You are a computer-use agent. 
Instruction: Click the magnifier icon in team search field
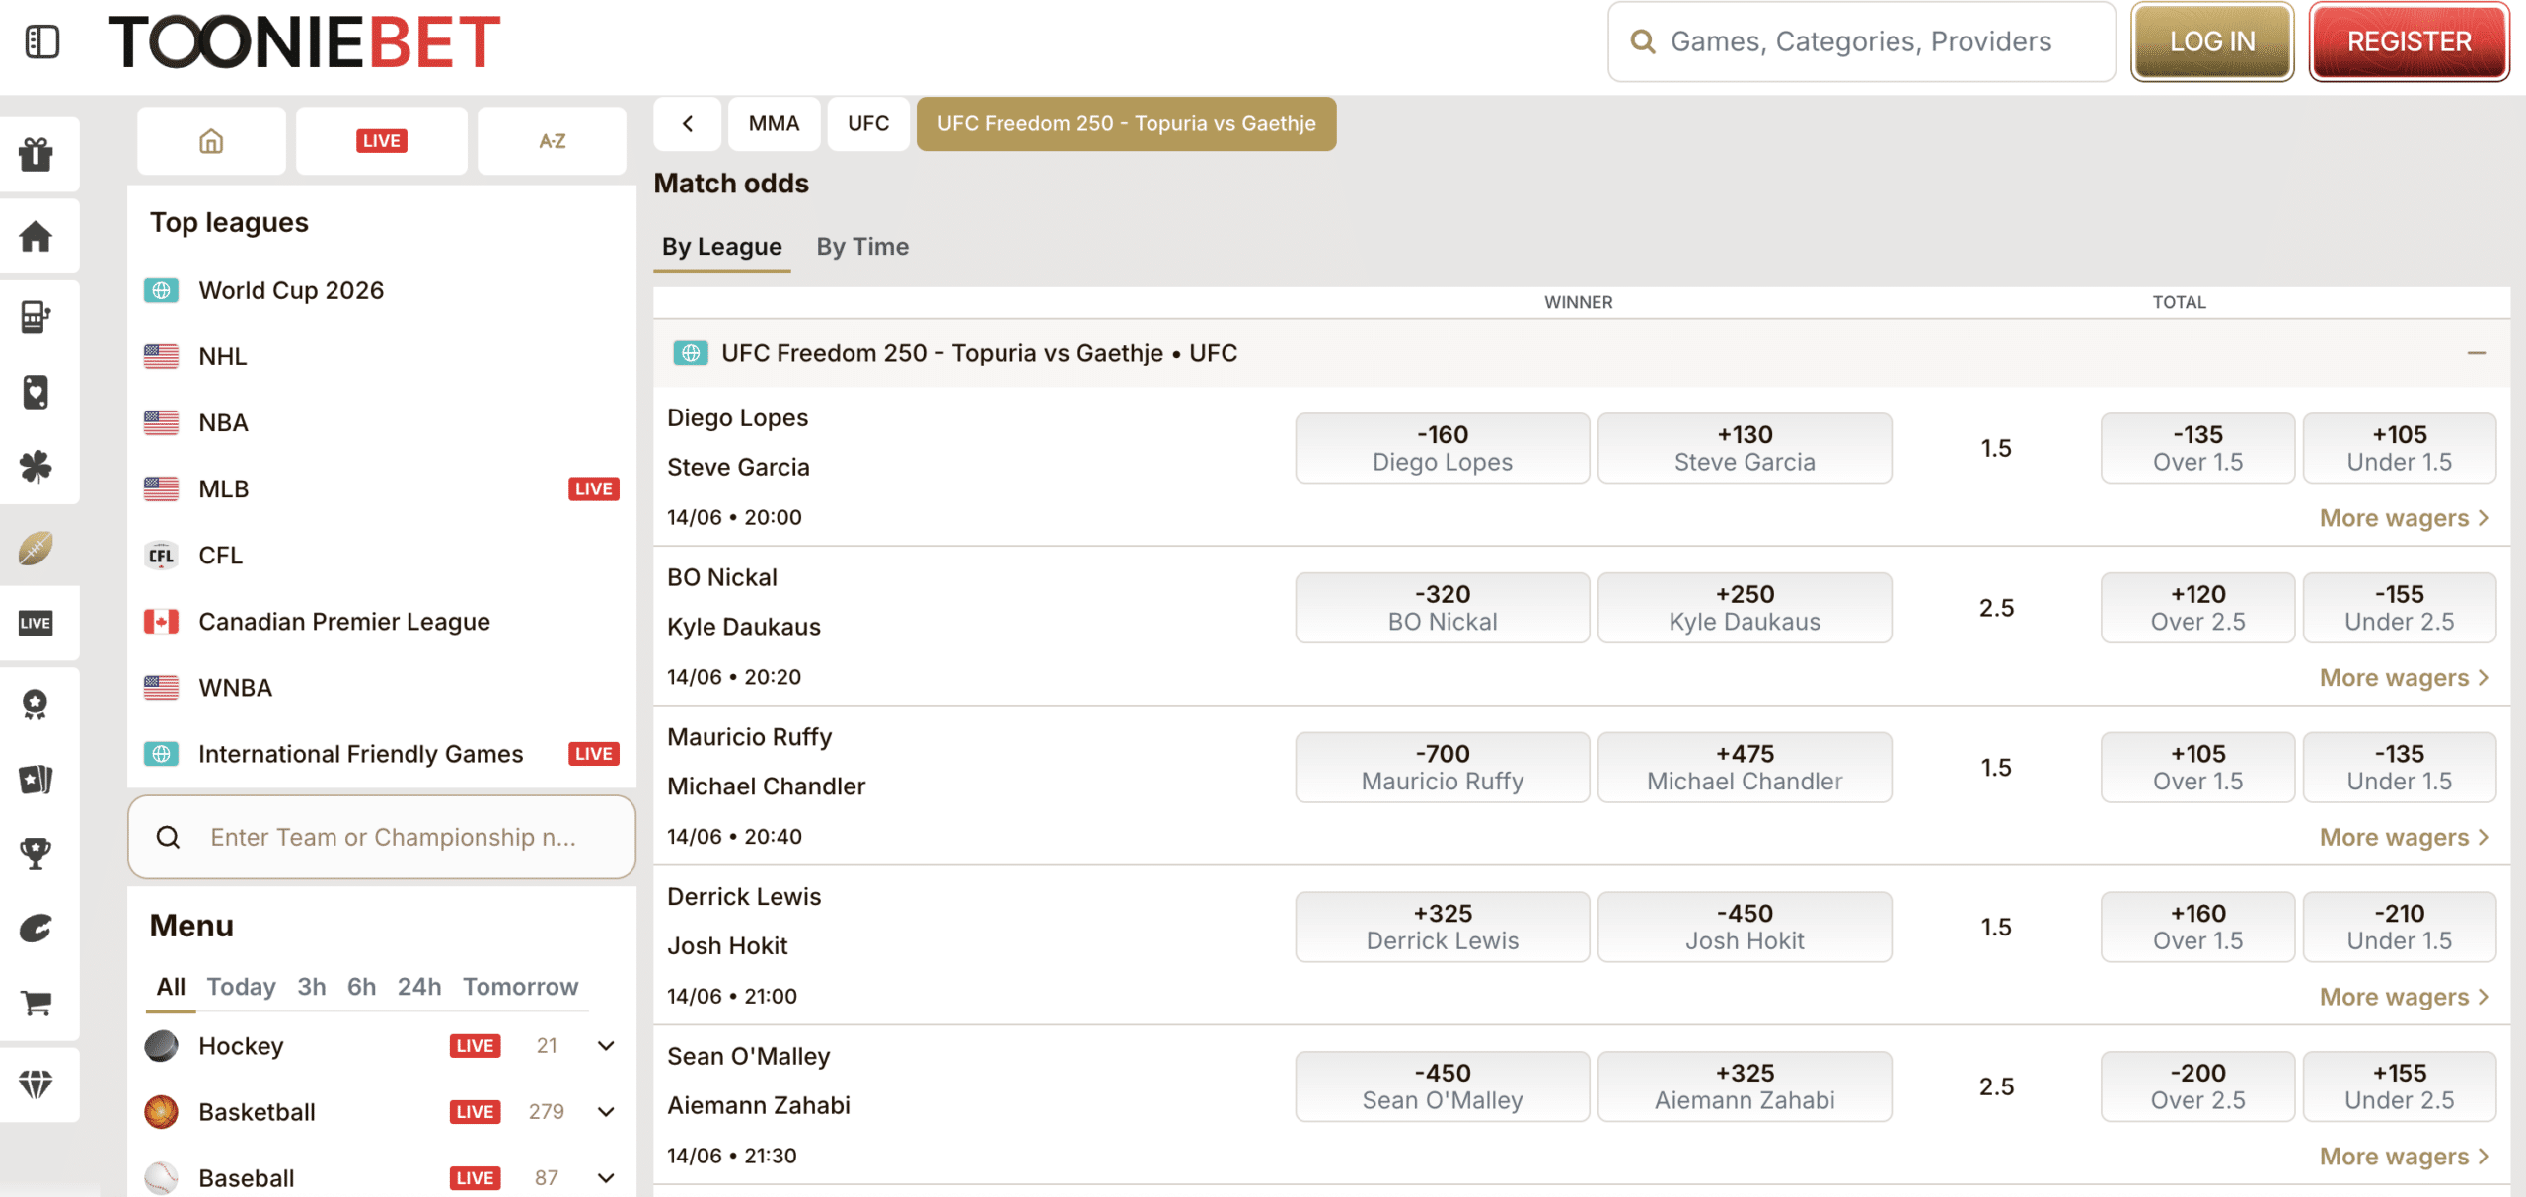[x=169, y=837]
